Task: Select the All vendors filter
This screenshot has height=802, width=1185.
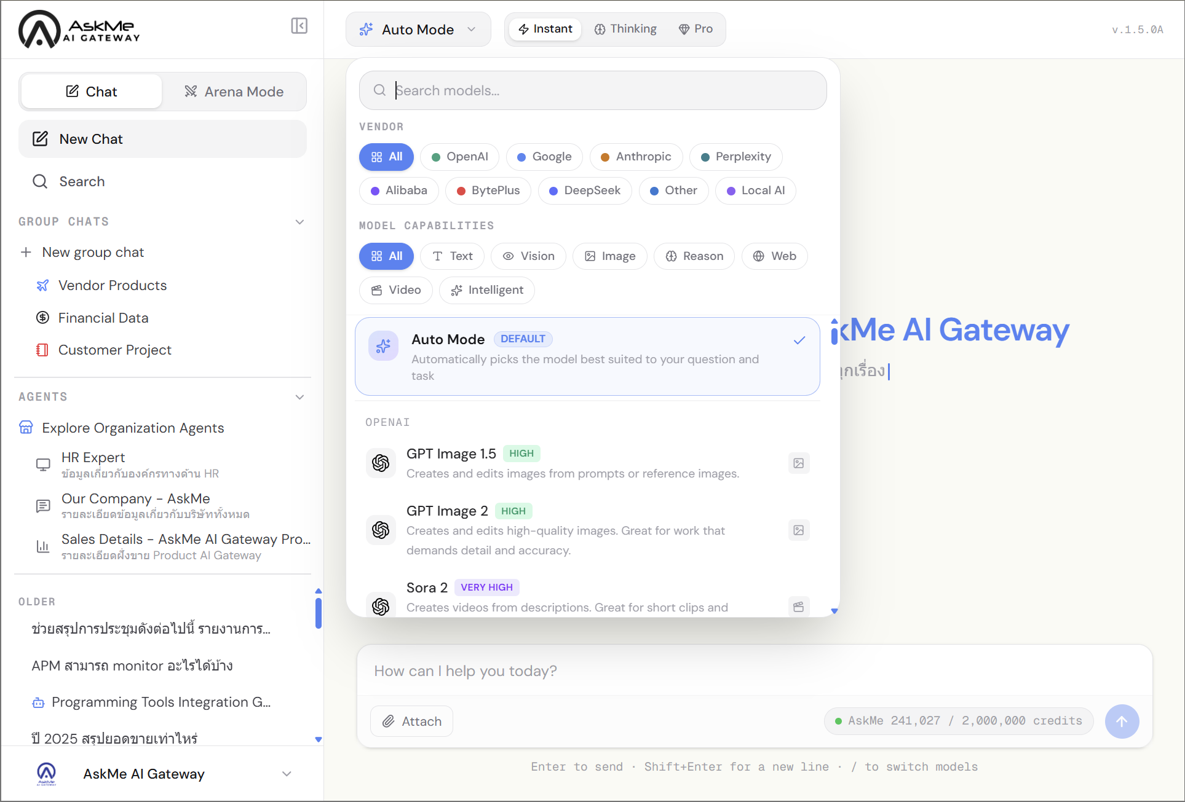Action: click(x=386, y=157)
